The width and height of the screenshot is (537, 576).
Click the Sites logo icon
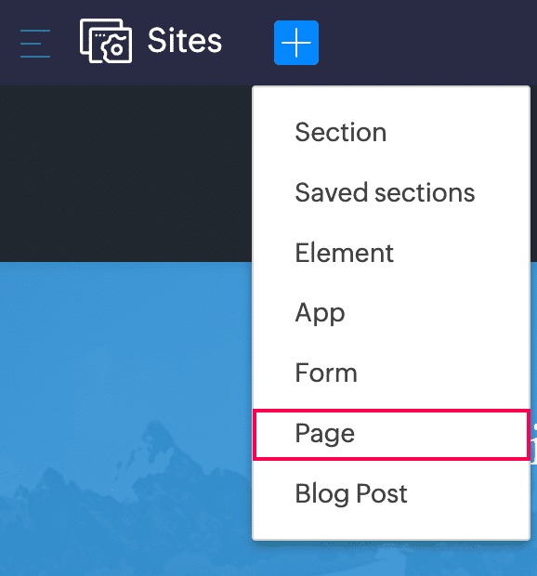[x=106, y=41]
